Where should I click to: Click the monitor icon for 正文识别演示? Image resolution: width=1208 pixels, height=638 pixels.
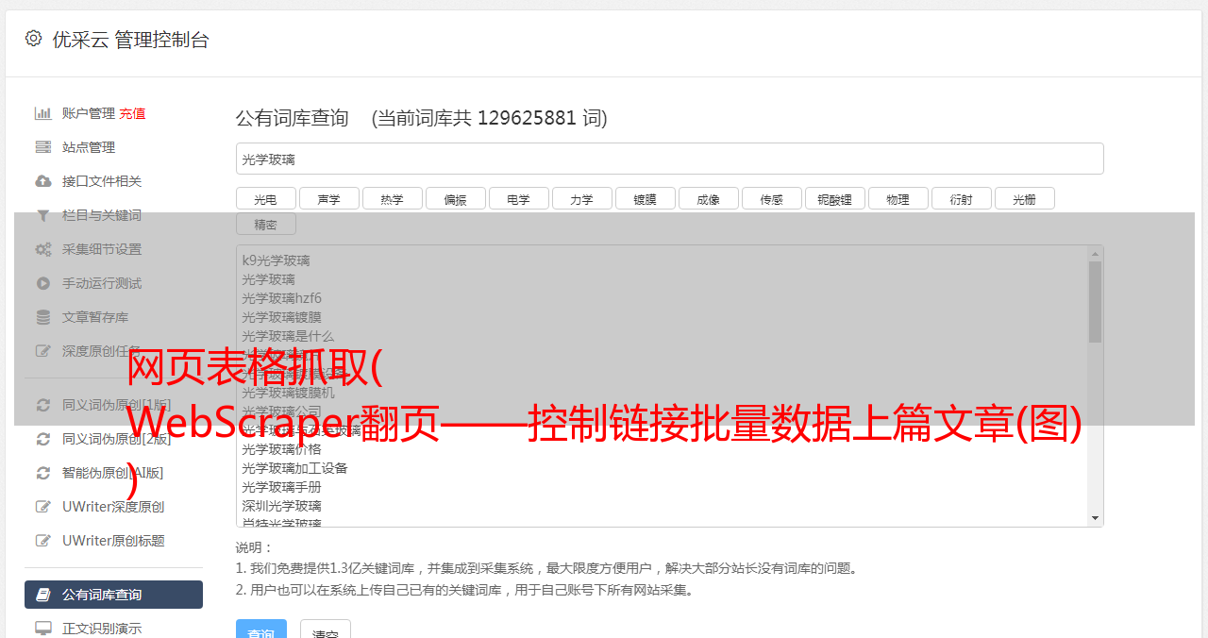[43, 629]
